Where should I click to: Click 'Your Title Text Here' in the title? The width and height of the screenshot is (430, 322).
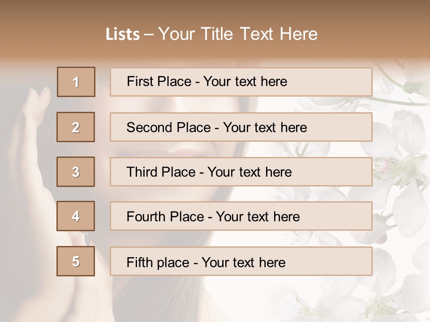[x=238, y=34]
